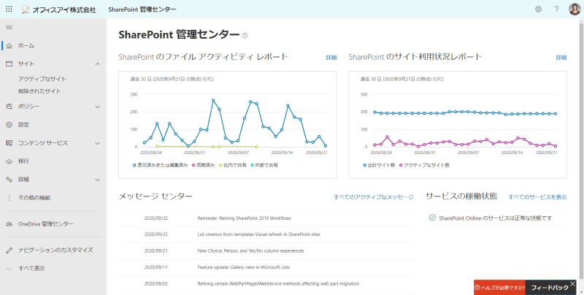Click the 設定 gear icon in sidebar
Screen dimensions: 584x295
(x=9, y=125)
